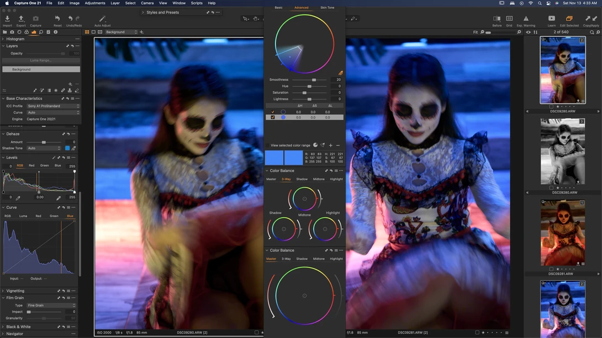602x338 pixels.
Task: Expand the Histogram panel
Action: pos(3,39)
